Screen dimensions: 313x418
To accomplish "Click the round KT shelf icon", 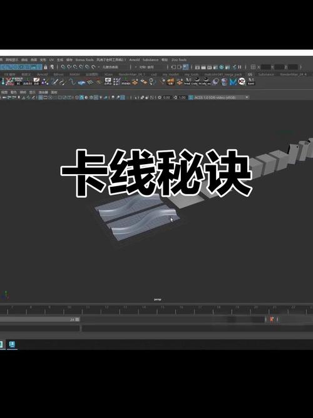I will pyautogui.click(x=242, y=81).
